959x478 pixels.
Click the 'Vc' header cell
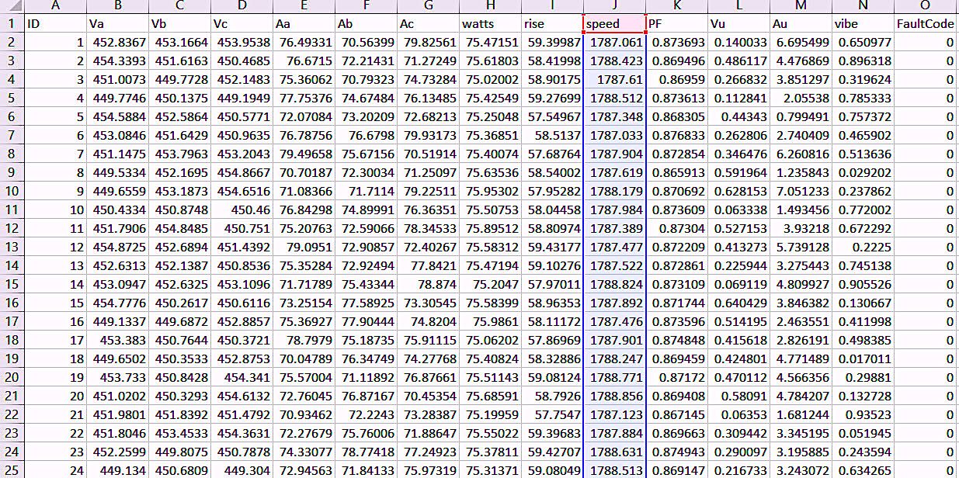pos(241,24)
